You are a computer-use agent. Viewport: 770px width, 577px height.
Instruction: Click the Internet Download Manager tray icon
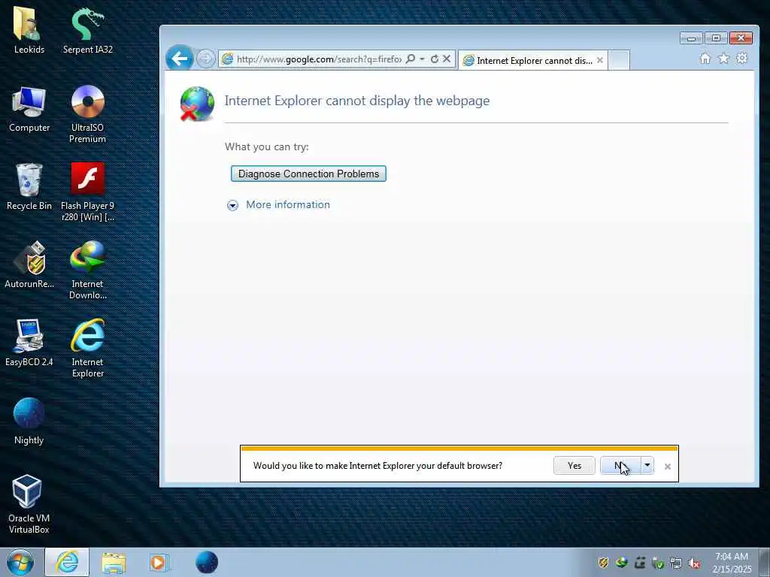click(622, 563)
